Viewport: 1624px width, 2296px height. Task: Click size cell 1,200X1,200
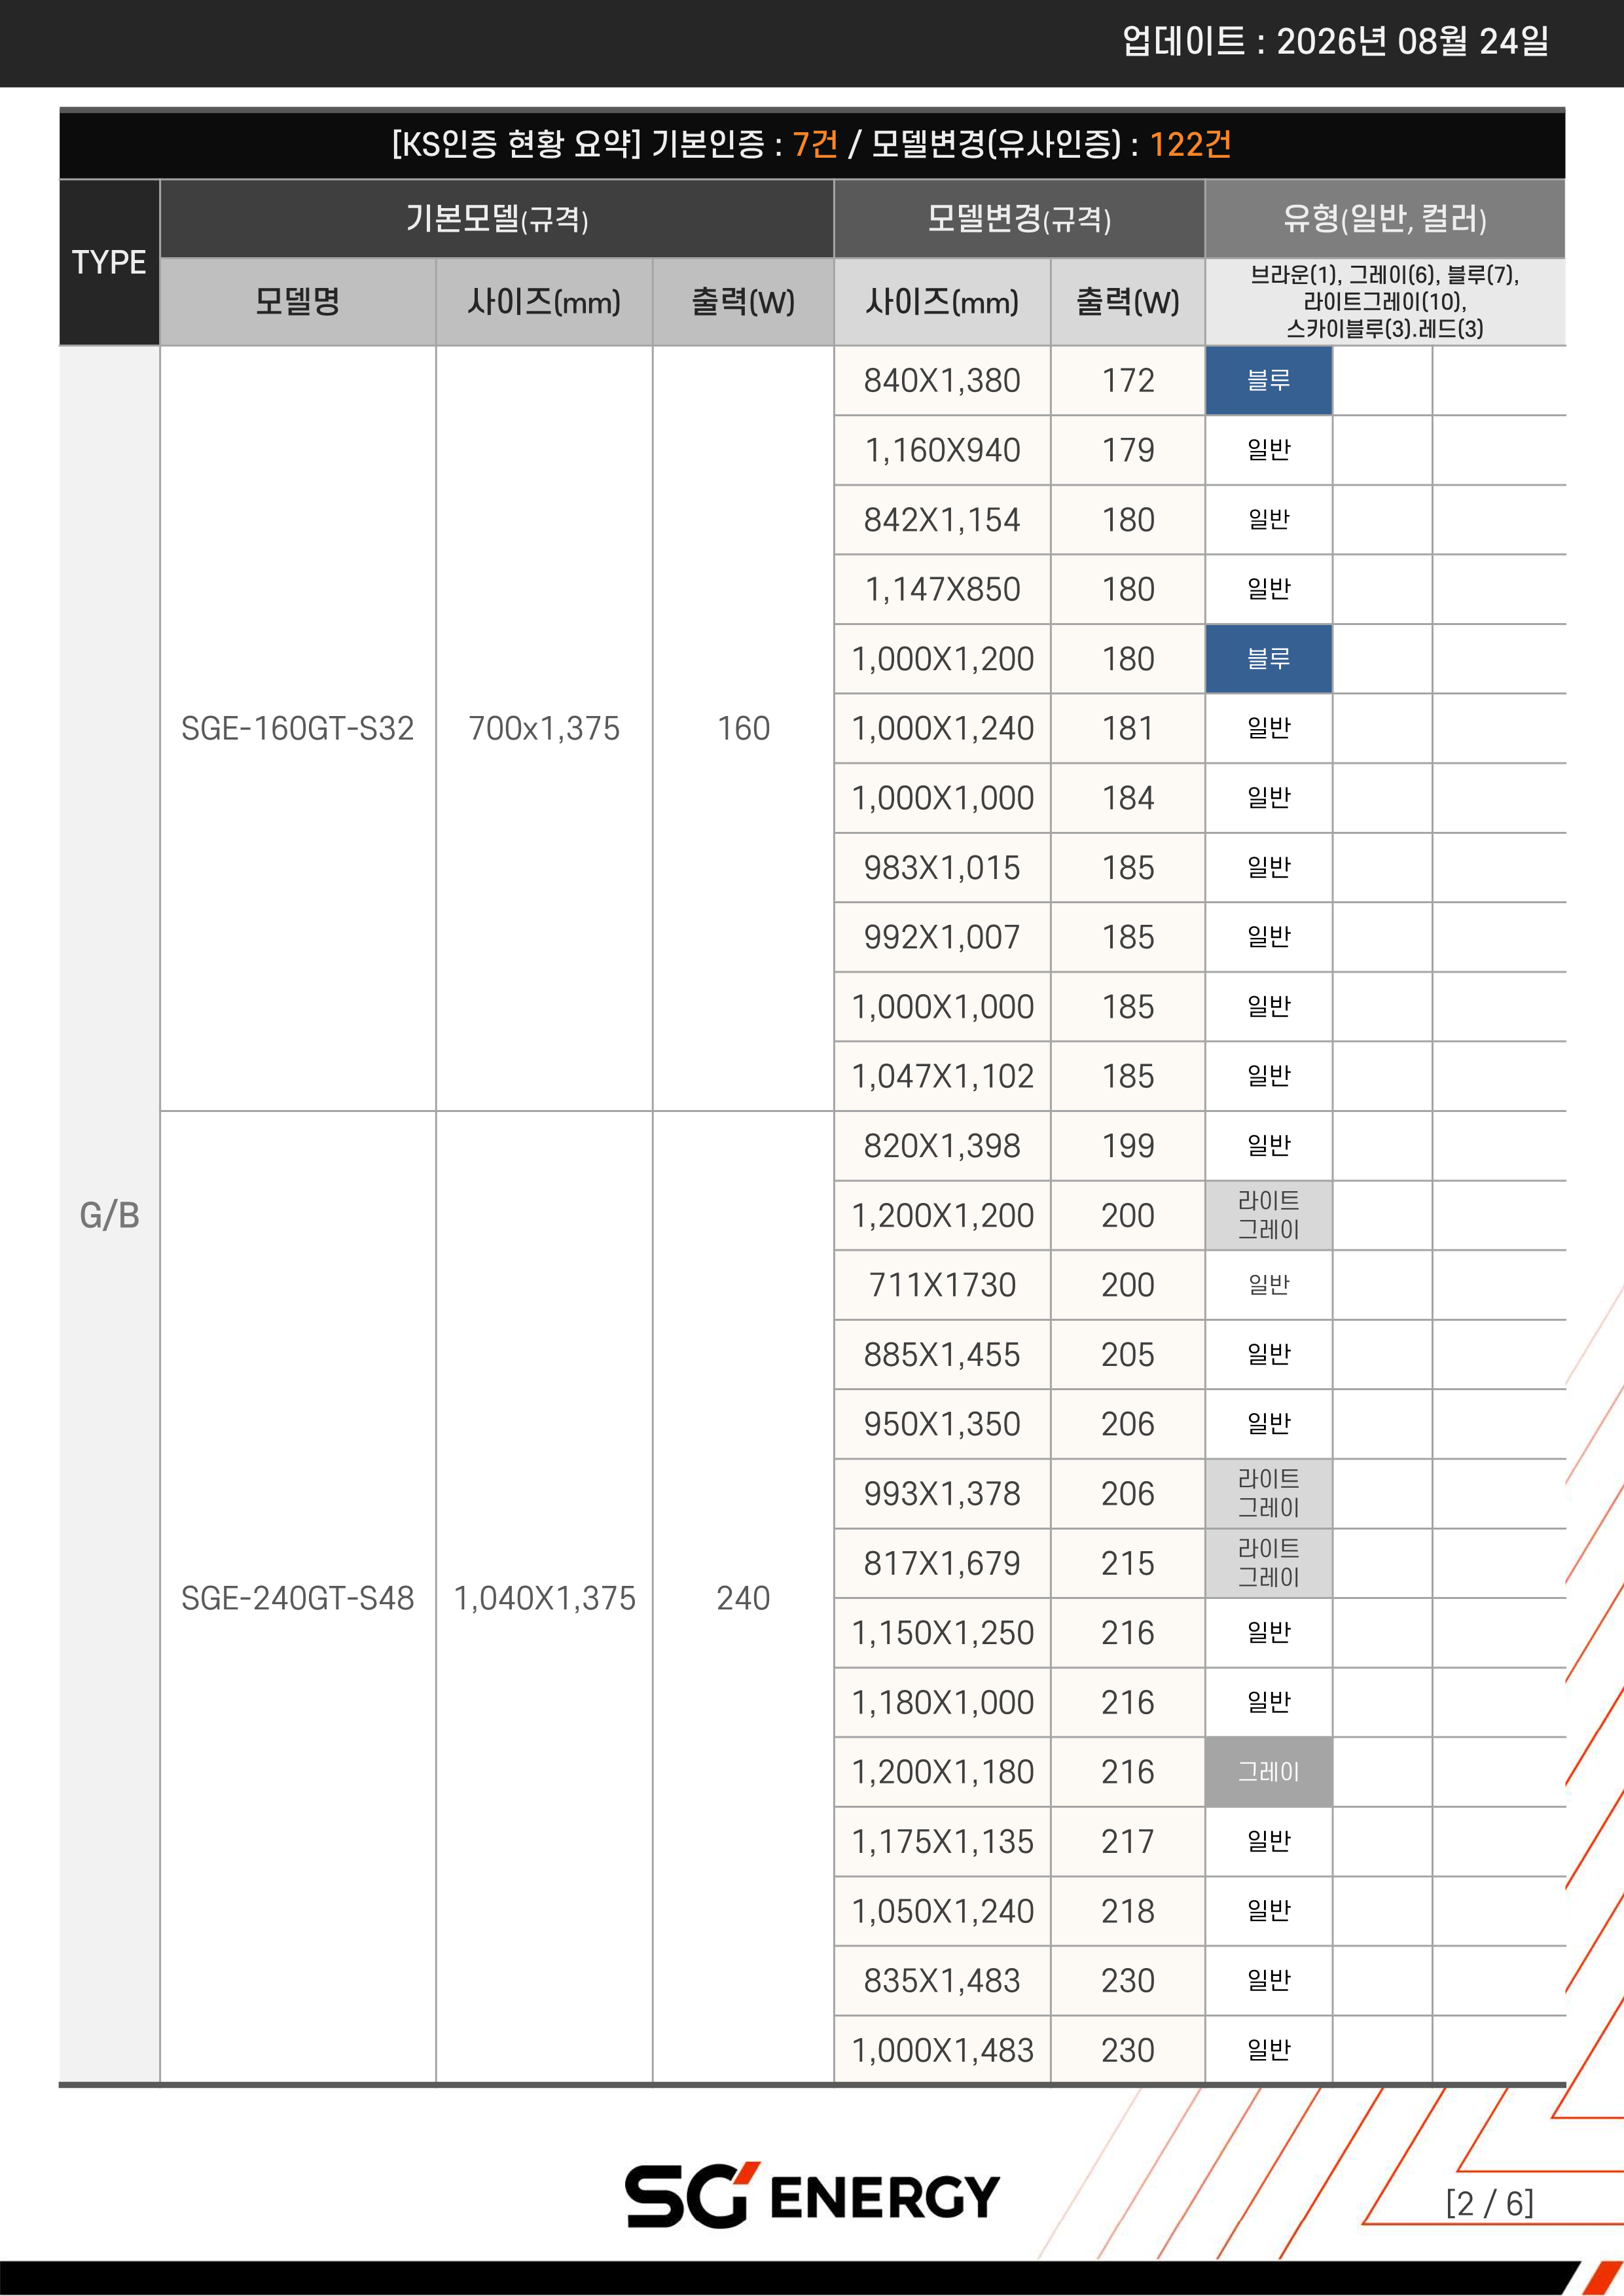point(942,1215)
